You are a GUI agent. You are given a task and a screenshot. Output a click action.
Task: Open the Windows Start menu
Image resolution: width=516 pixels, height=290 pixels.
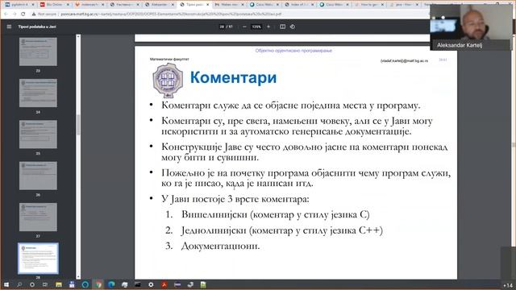(x=6, y=284)
